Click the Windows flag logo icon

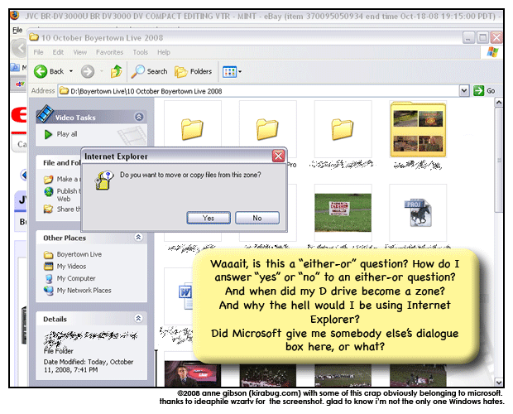[x=492, y=51]
